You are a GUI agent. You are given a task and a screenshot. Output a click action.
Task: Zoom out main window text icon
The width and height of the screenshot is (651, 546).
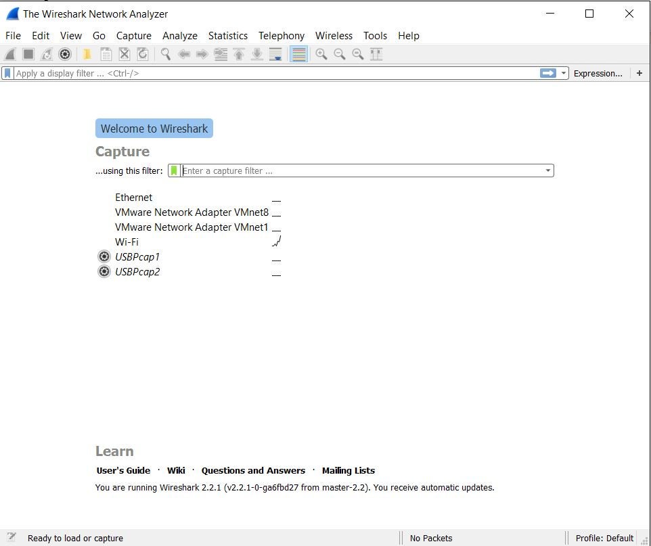pyautogui.click(x=339, y=54)
